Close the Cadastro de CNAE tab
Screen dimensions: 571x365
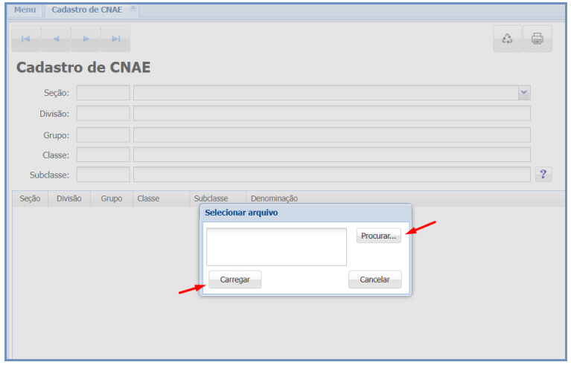[x=133, y=9]
